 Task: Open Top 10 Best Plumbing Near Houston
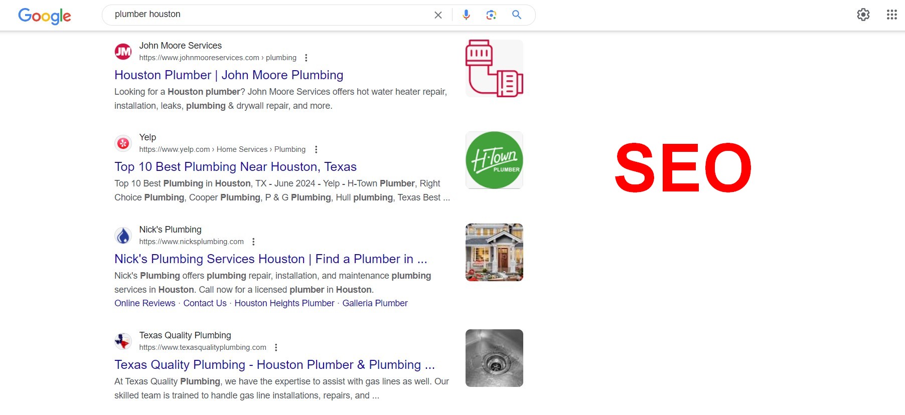[235, 167]
